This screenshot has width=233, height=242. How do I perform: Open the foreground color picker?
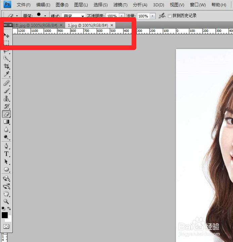[x=5, y=215]
